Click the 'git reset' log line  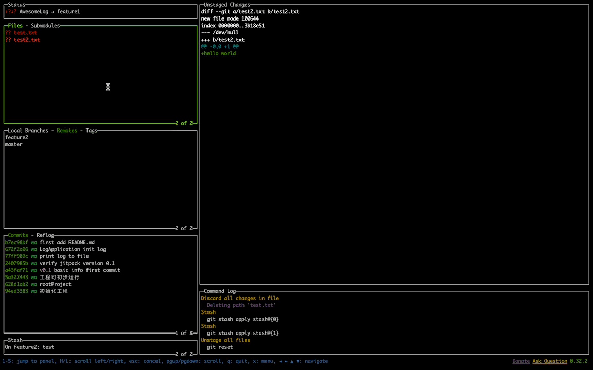click(220, 347)
